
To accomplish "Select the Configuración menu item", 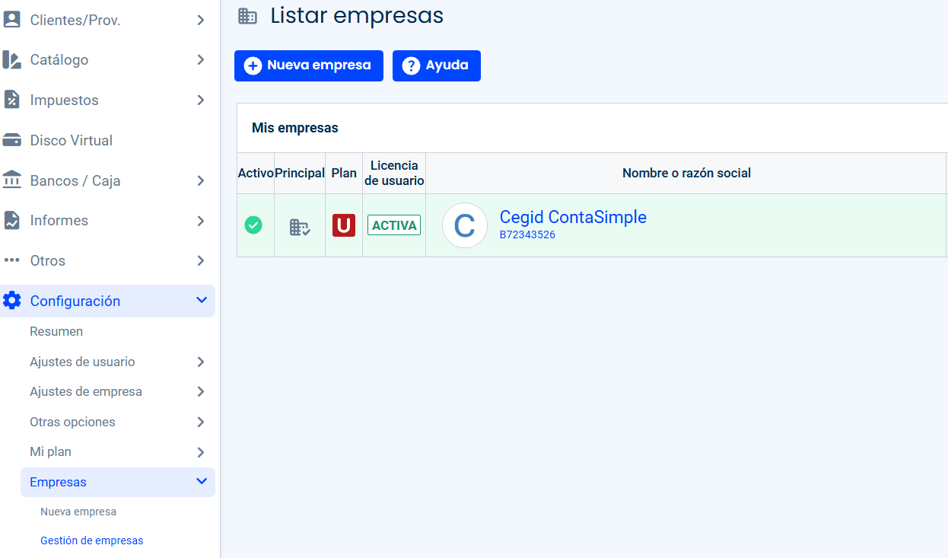I will [x=107, y=301].
